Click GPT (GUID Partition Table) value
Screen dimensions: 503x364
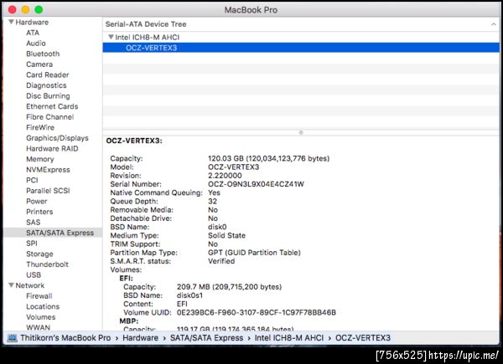pos(254,253)
